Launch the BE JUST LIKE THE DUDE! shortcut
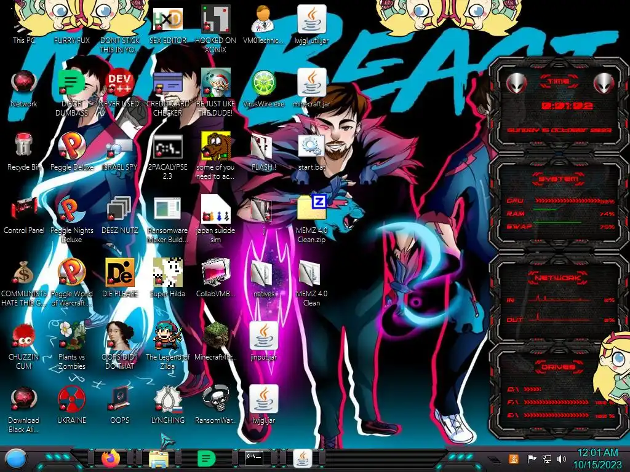The image size is (630, 472). click(x=215, y=83)
